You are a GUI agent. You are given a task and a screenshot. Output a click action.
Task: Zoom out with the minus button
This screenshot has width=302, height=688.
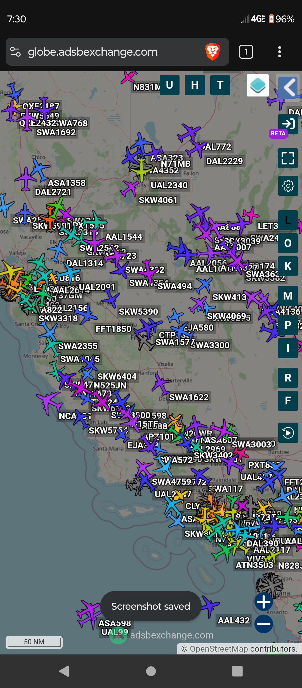tap(264, 624)
